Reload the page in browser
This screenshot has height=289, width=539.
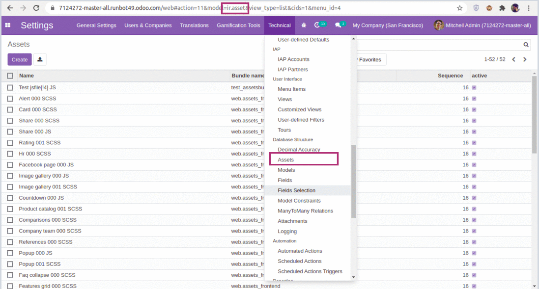click(x=36, y=8)
